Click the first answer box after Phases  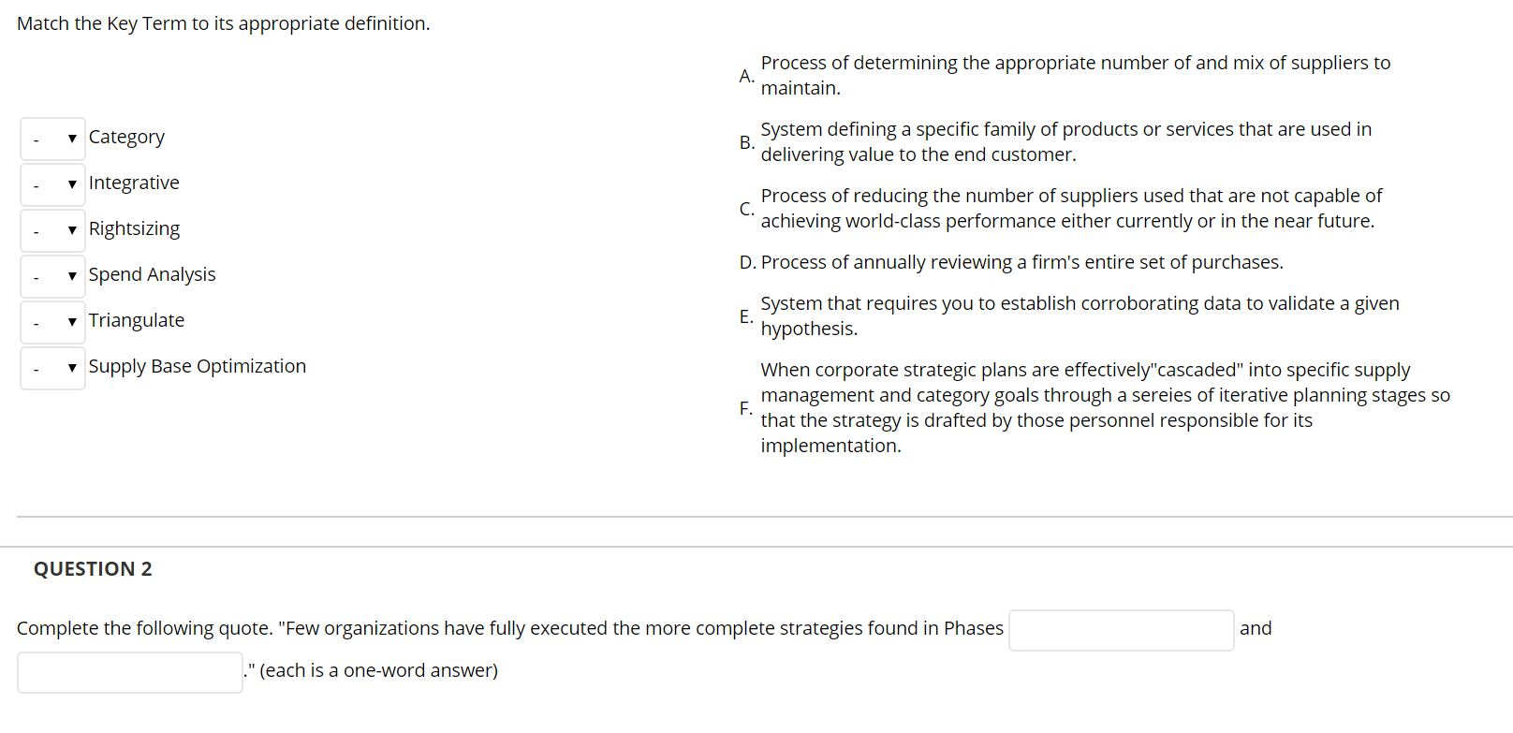point(1120,629)
